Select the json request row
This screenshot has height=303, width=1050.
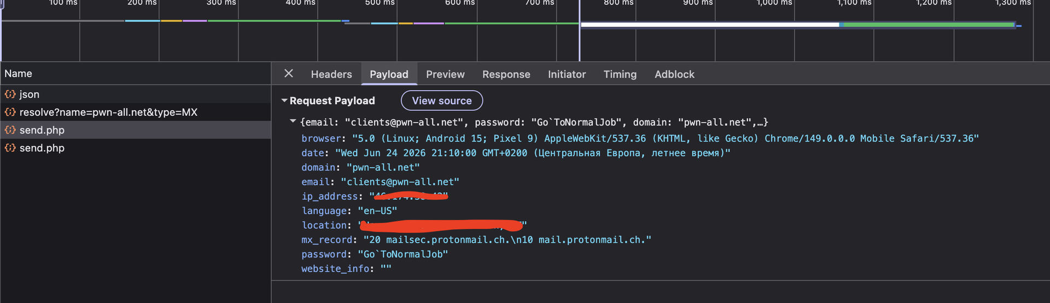point(136,94)
